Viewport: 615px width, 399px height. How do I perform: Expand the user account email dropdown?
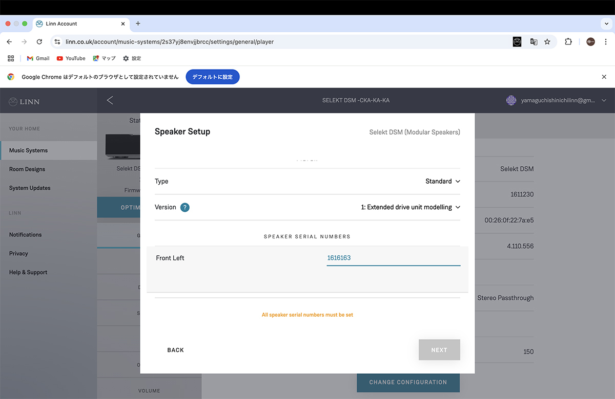[604, 101]
